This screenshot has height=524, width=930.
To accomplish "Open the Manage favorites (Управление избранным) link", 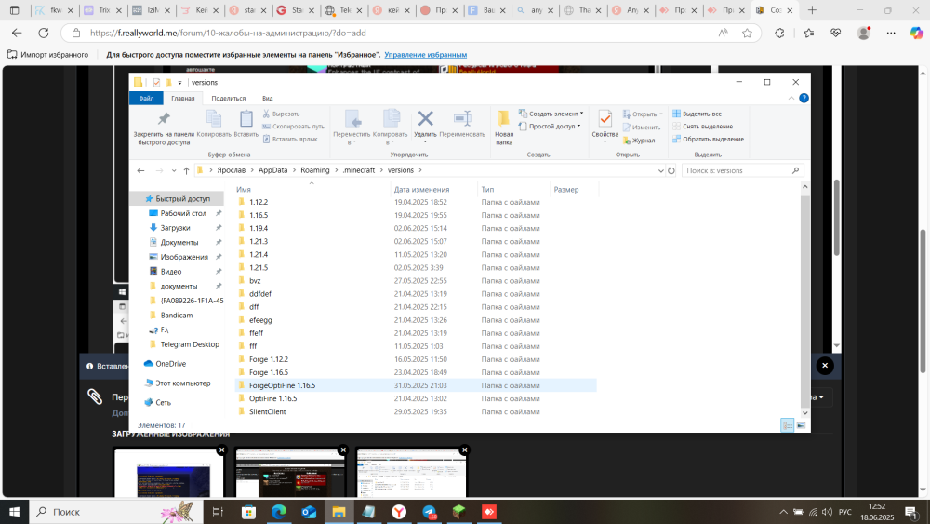I will tap(425, 55).
